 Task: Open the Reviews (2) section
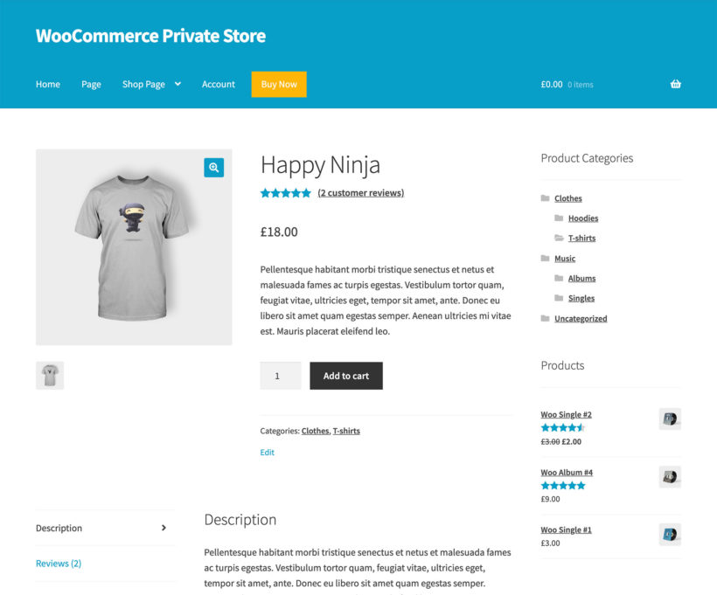click(x=58, y=563)
